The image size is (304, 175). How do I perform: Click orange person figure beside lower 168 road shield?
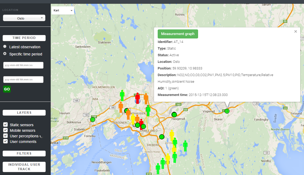121,107
